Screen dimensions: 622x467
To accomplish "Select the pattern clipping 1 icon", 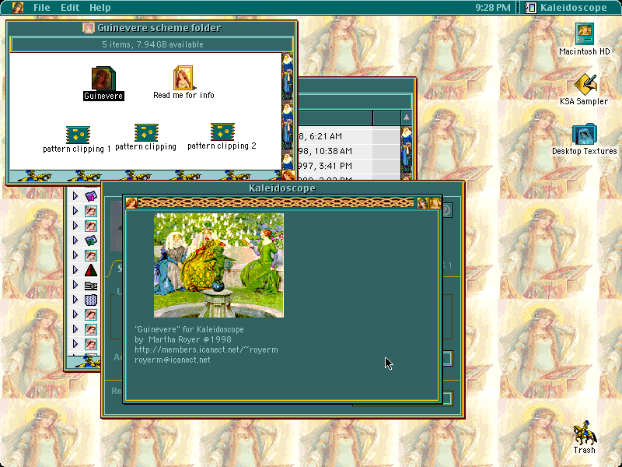I will click(78, 135).
